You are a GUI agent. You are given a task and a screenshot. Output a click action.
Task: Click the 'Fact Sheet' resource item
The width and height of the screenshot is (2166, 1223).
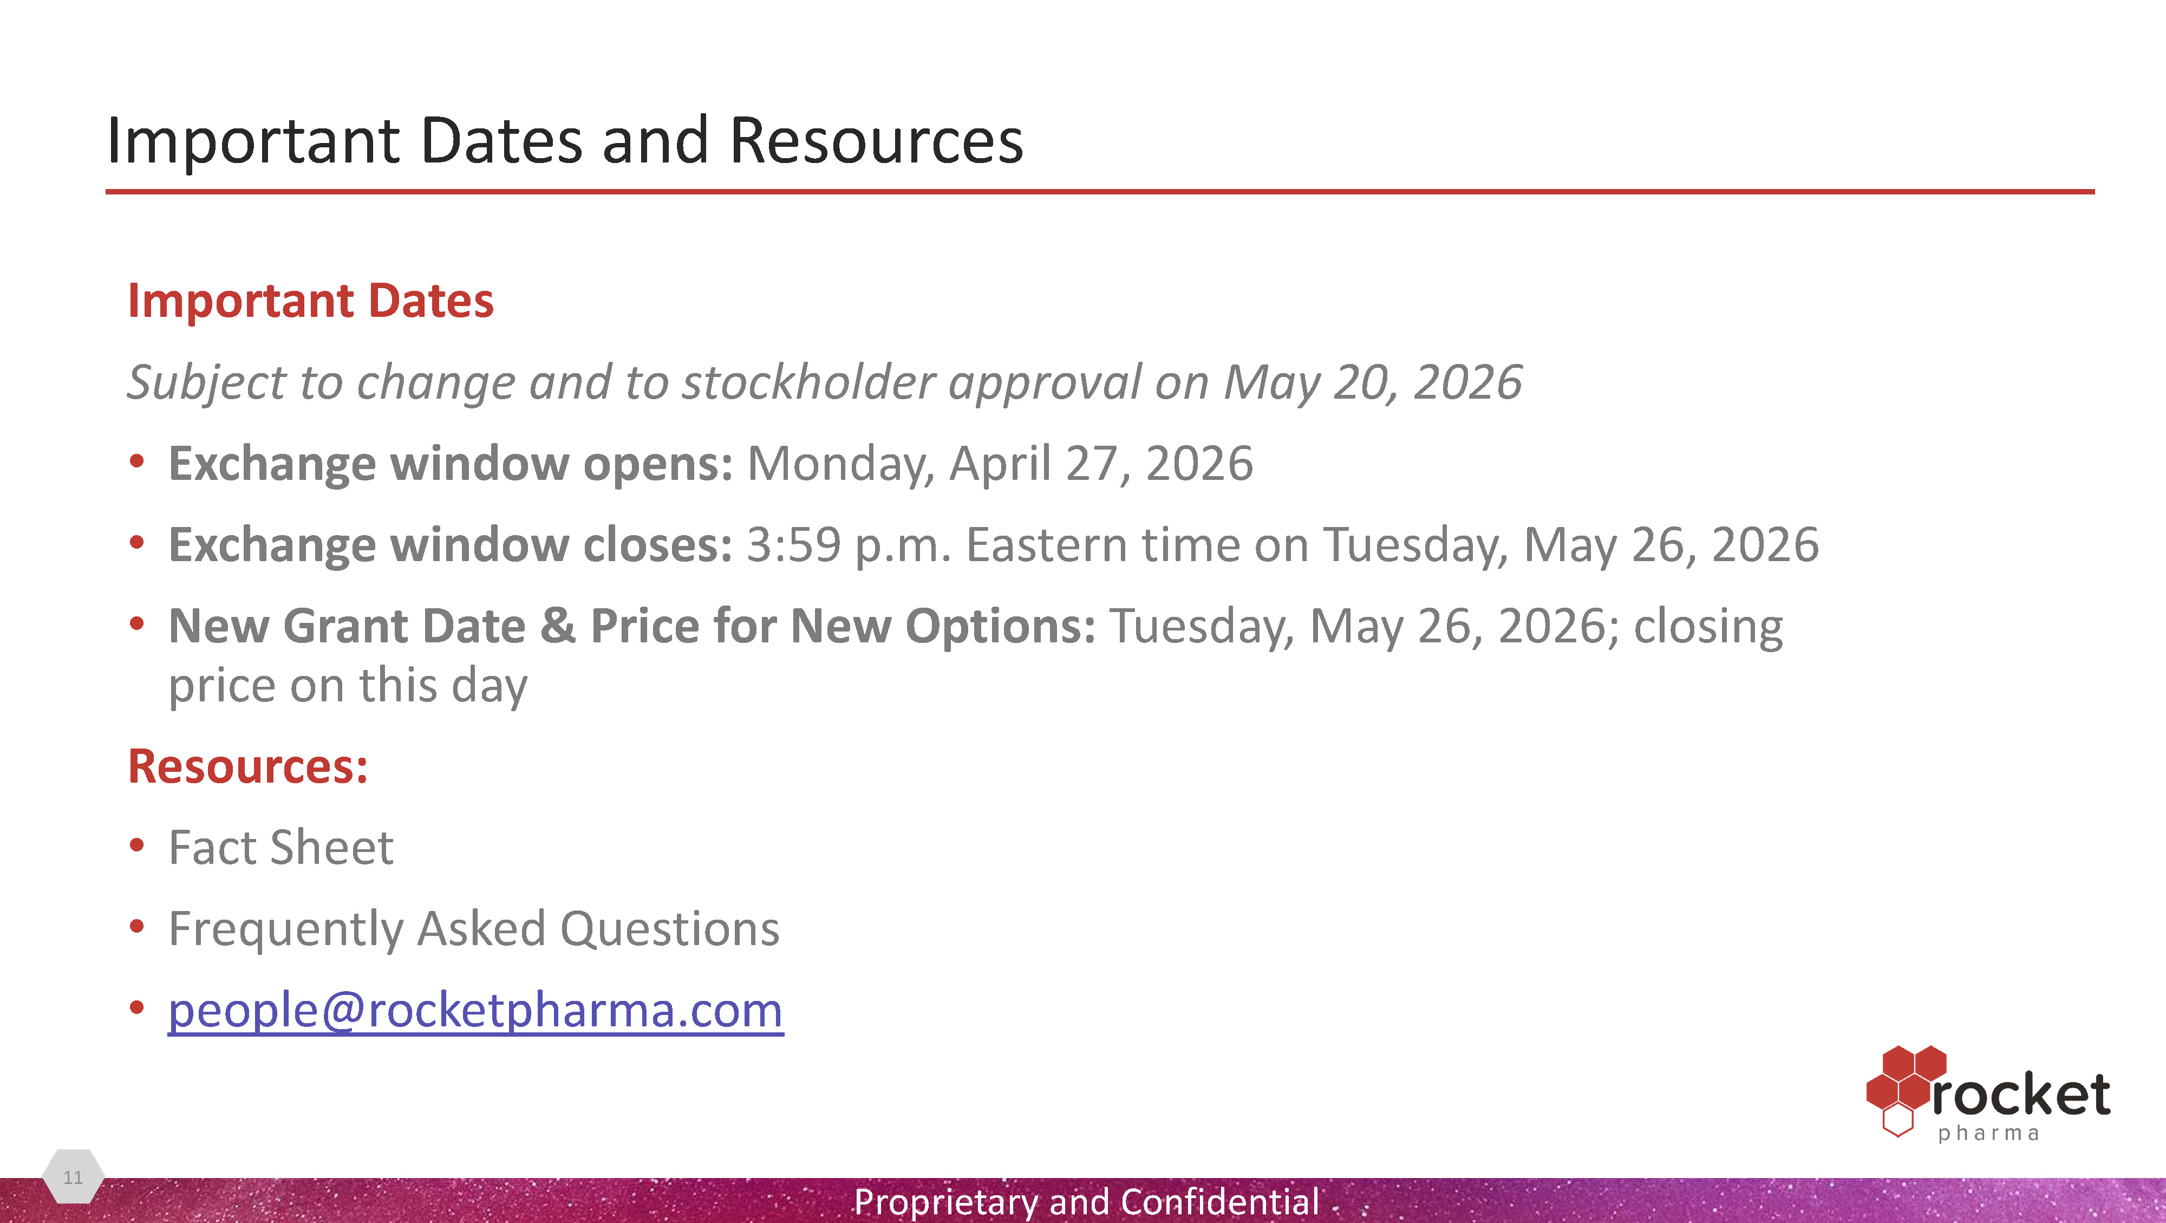[281, 847]
